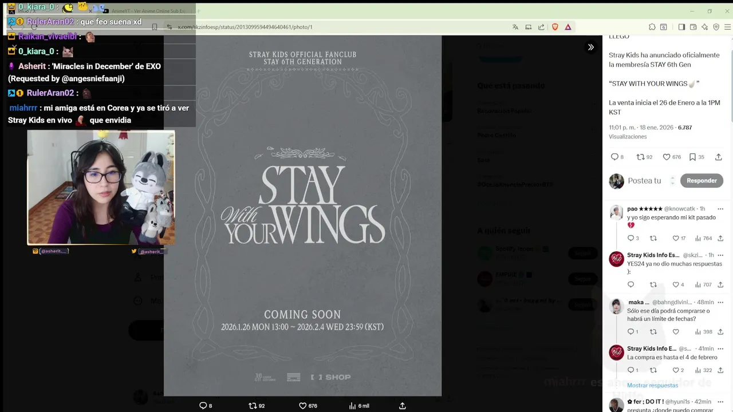Bookmark the post via icon showing 35
Screen dimensions: 733x412
tap(692, 157)
